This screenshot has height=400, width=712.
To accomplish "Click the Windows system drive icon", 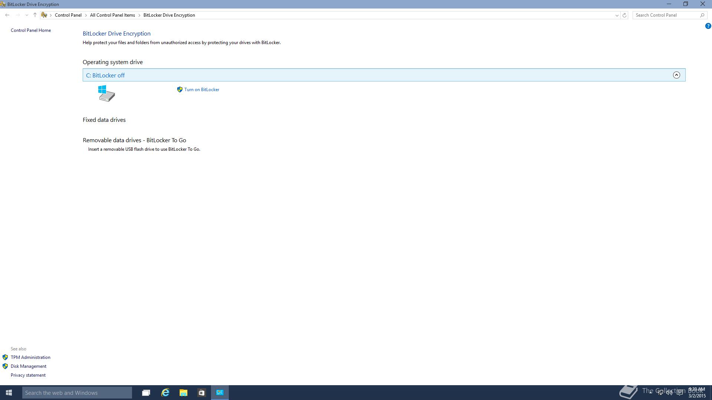I will (x=106, y=93).
